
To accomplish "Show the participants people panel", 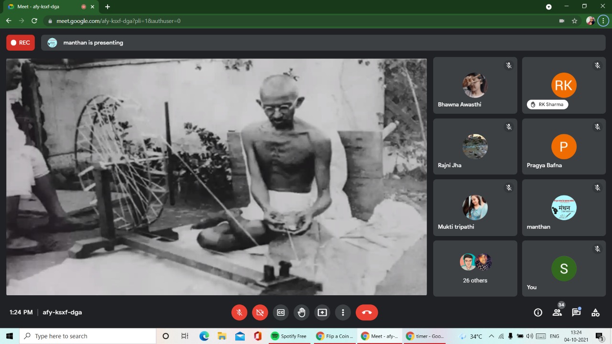I will pos(557,312).
